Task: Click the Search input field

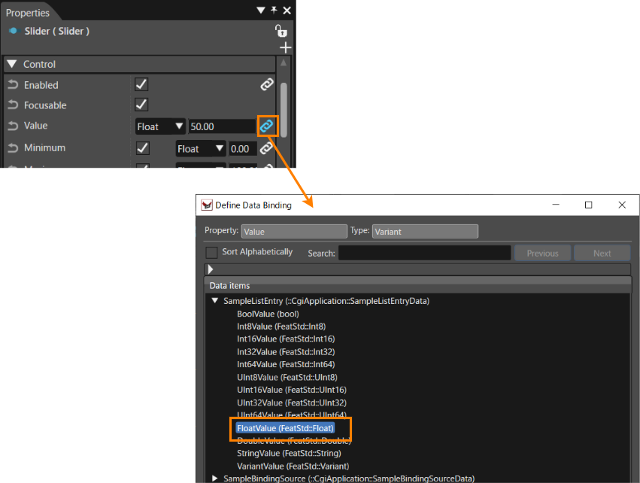Action: (x=424, y=253)
